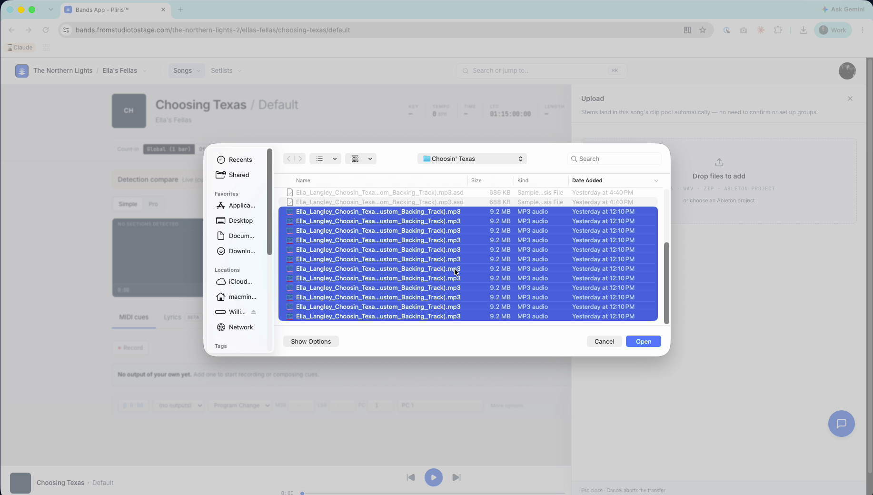Switch to Simple detection mode
873x495 pixels.
tap(128, 204)
